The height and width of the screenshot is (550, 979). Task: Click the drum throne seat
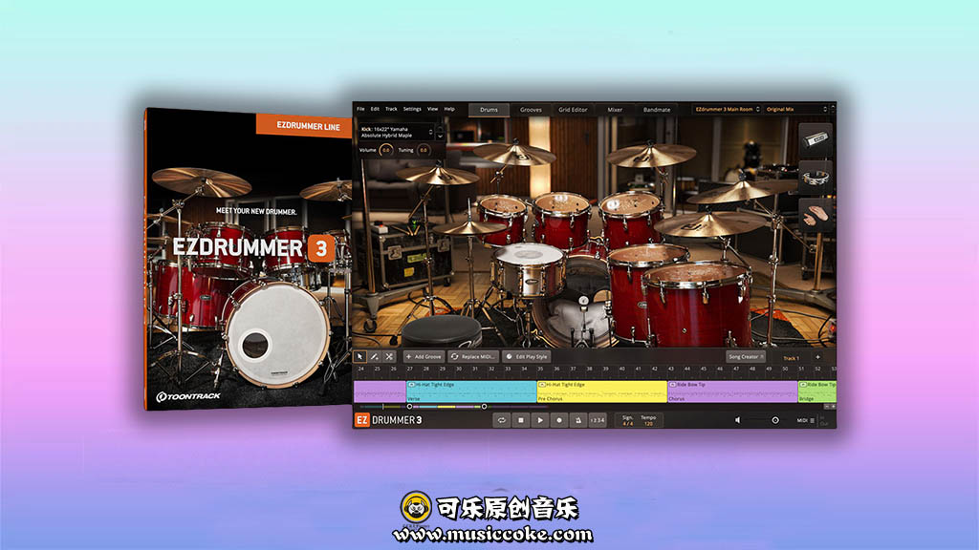(x=442, y=330)
